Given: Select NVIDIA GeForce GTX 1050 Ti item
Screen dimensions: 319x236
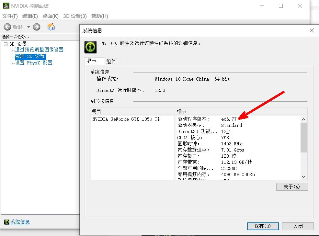Looking at the screenshot, I should tap(126, 119).
